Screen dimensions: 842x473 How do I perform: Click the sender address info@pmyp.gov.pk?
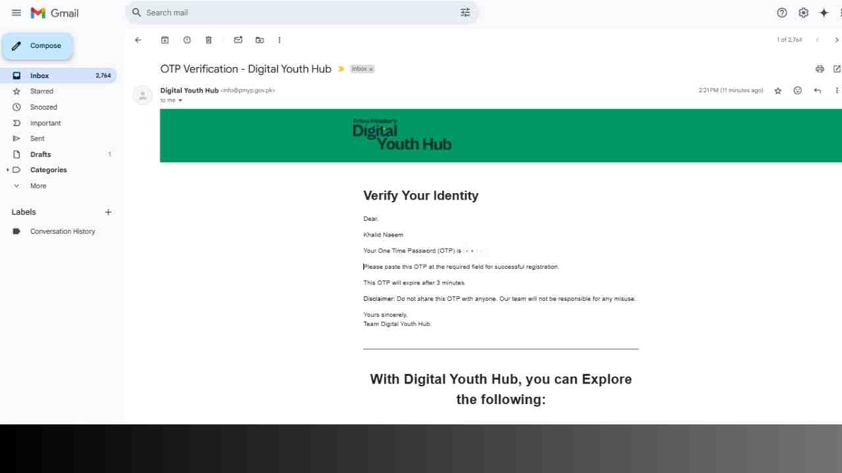(x=247, y=91)
